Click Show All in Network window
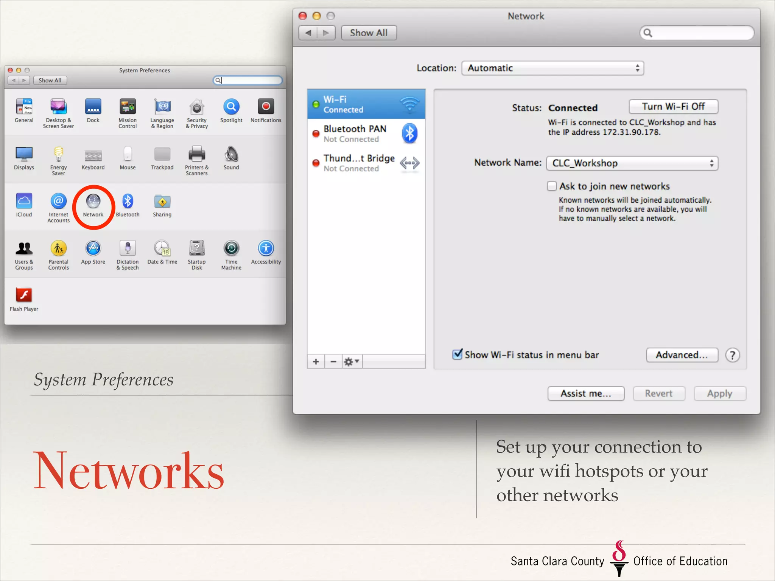Image resolution: width=775 pixels, height=581 pixels. point(369,33)
